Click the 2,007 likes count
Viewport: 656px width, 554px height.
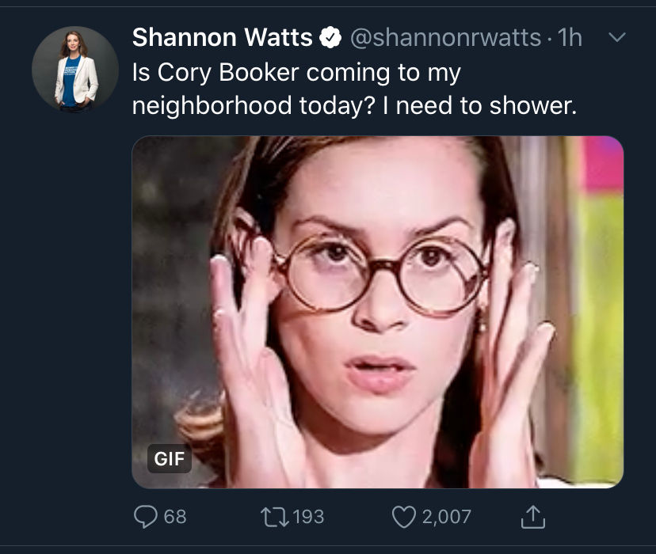click(x=446, y=517)
